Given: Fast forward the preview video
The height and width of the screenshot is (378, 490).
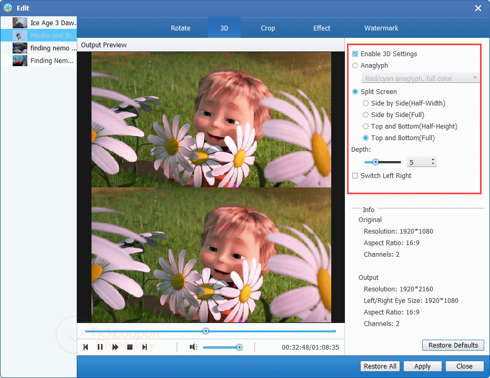Looking at the screenshot, I should tap(115, 347).
